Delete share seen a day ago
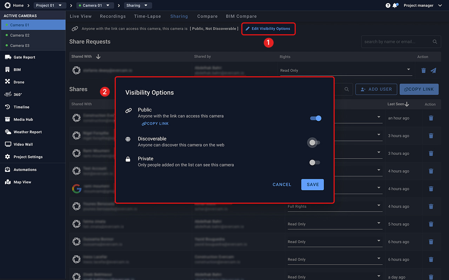449x280 pixels. point(431,277)
